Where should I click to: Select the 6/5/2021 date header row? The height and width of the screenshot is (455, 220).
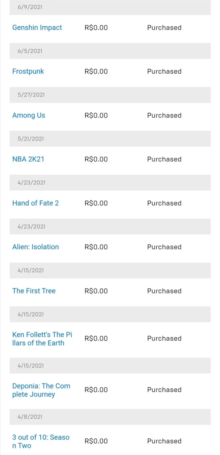(110, 51)
